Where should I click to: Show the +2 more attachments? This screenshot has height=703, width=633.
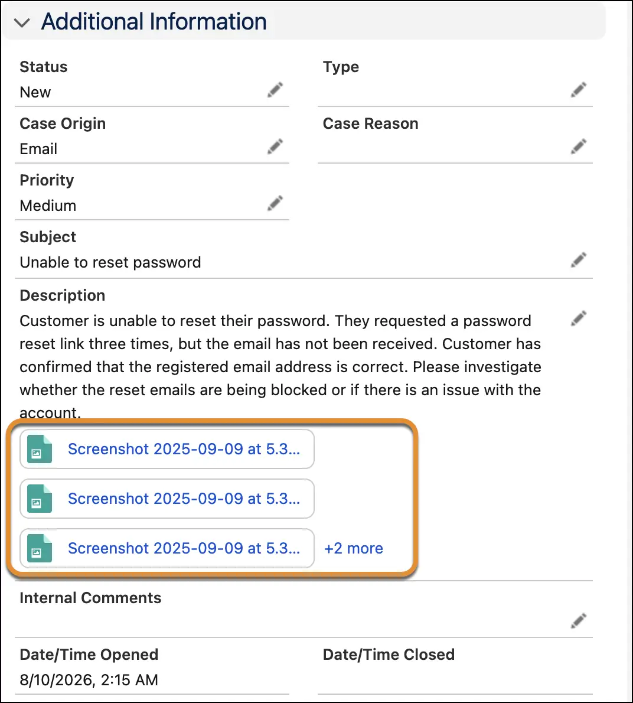point(354,548)
